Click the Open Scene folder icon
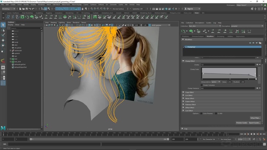Screen dimensions: 267x150 point(23,9)
